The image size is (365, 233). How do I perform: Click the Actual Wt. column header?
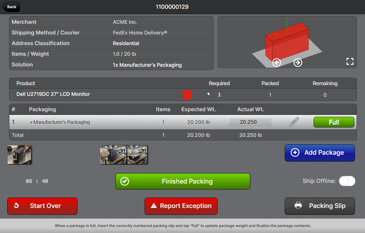[251, 110]
